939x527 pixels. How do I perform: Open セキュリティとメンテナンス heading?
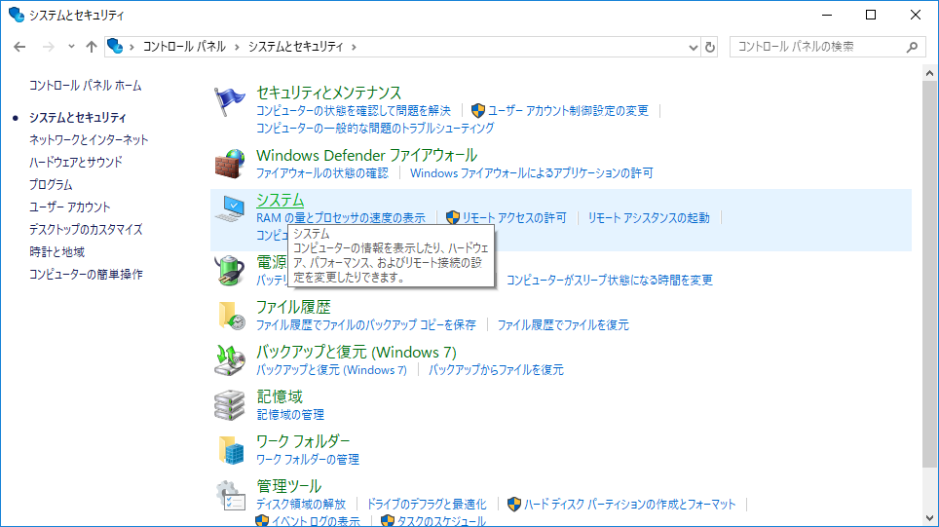coord(329,93)
